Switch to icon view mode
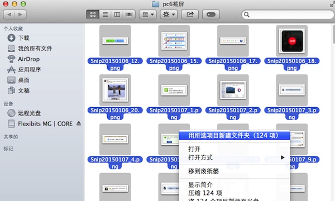This screenshot has width=335, height=201. 93,15
